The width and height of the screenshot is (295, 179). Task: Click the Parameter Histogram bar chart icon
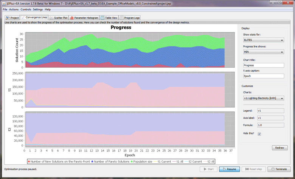(72, 18)
